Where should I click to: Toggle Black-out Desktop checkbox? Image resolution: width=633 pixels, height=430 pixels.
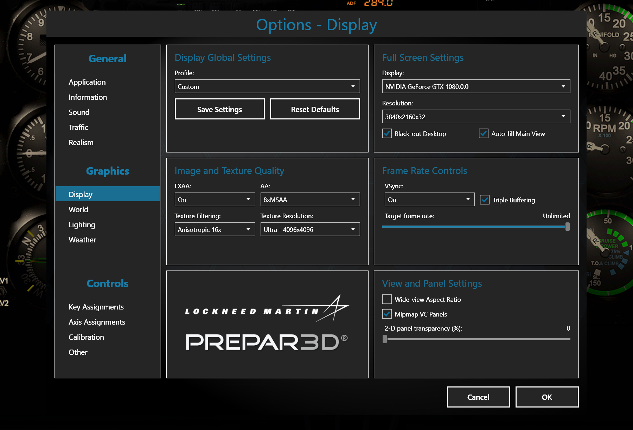point(387,133)
